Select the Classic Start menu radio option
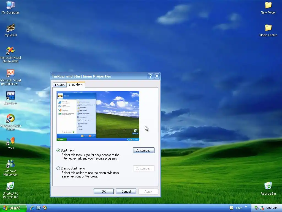 pos(58,168)
